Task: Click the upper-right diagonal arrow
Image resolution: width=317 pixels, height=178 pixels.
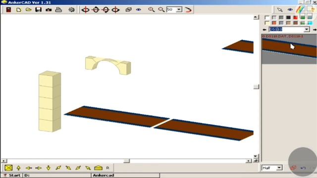Action: tap(58, 168)
